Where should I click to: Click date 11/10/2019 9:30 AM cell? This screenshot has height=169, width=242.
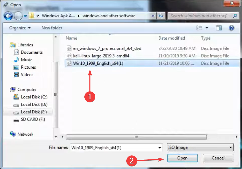pos(177,56)
